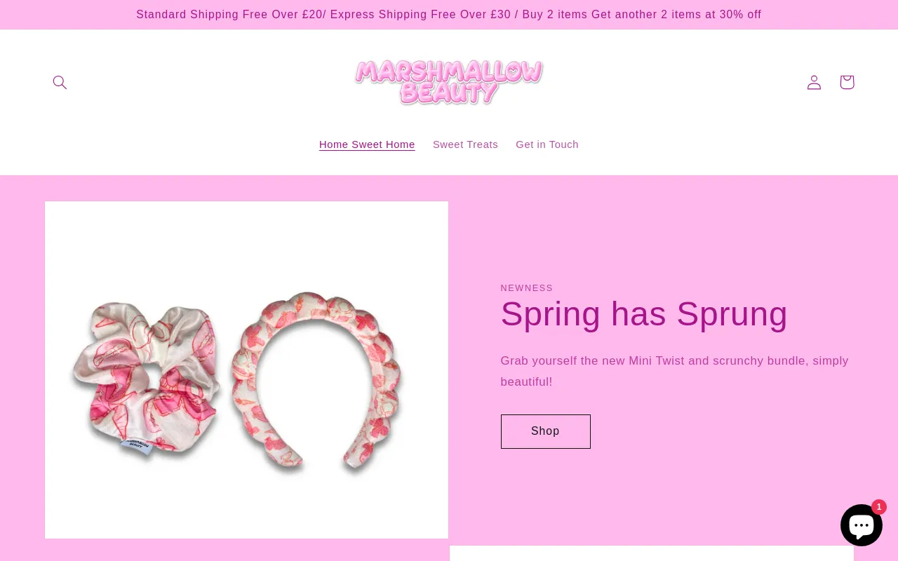
Task: Go to Home Sweet Home menu item
Action: pos(367,144)
